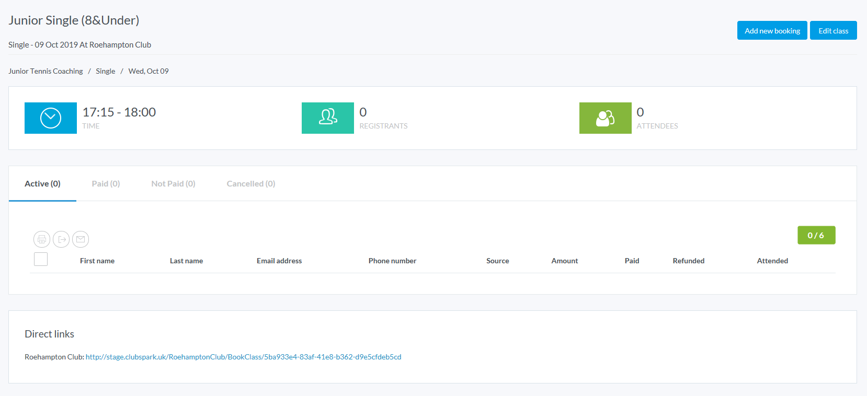Screen dimensions: 867x396
Task: Switch to the Active (0) tab
Action: click(42, 184)
